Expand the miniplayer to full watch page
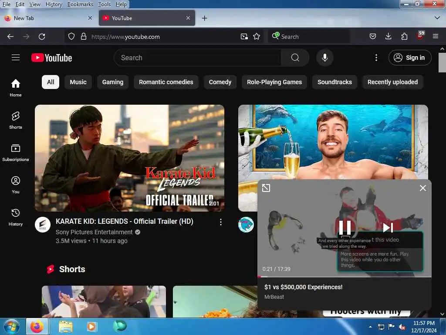446x335 pixels. pyautogui.click(x=266, y=188)
